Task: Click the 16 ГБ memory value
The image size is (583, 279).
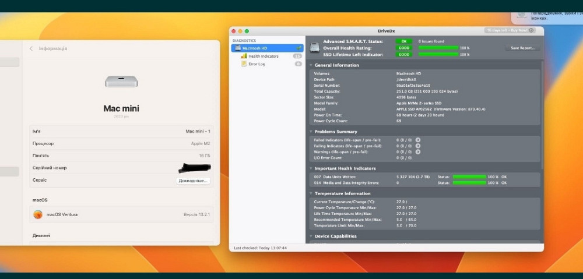Action: point(205,156)
